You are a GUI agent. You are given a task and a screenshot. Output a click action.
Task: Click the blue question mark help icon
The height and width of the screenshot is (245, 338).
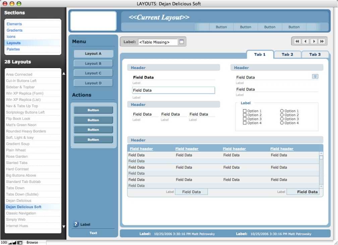coord(76,224)
